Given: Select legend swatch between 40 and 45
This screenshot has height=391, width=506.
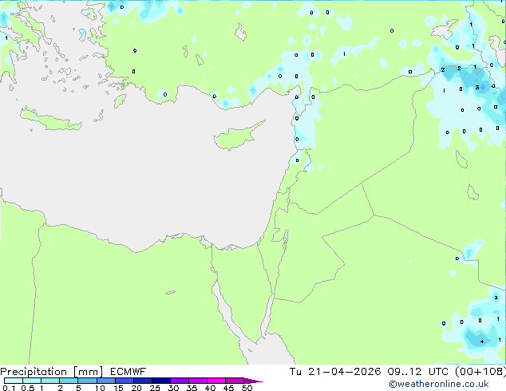Looking at the screenshot, I should pos(216,381).
